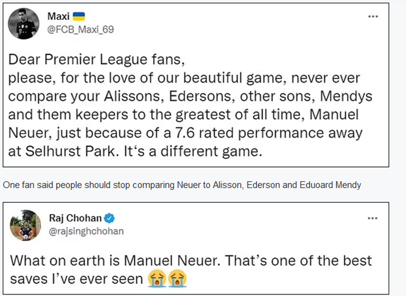Open Raj Chohan's profile picture
This screenshot has width=406, height=296.
point(25,226)
